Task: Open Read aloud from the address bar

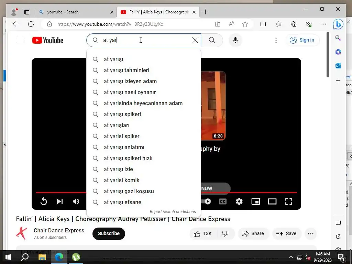Action: coord(231,24)
